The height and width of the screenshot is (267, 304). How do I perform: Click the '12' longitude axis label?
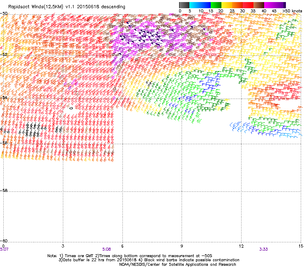242,246
